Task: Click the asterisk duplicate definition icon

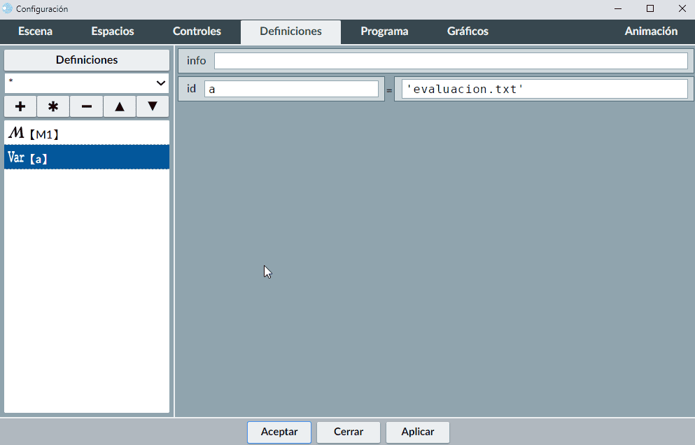Action: tap(53, 106)
